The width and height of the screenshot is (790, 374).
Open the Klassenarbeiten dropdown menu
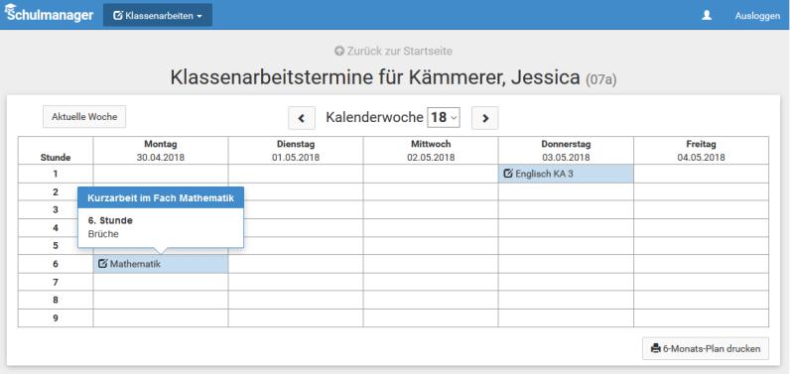(x=158, y=15)
